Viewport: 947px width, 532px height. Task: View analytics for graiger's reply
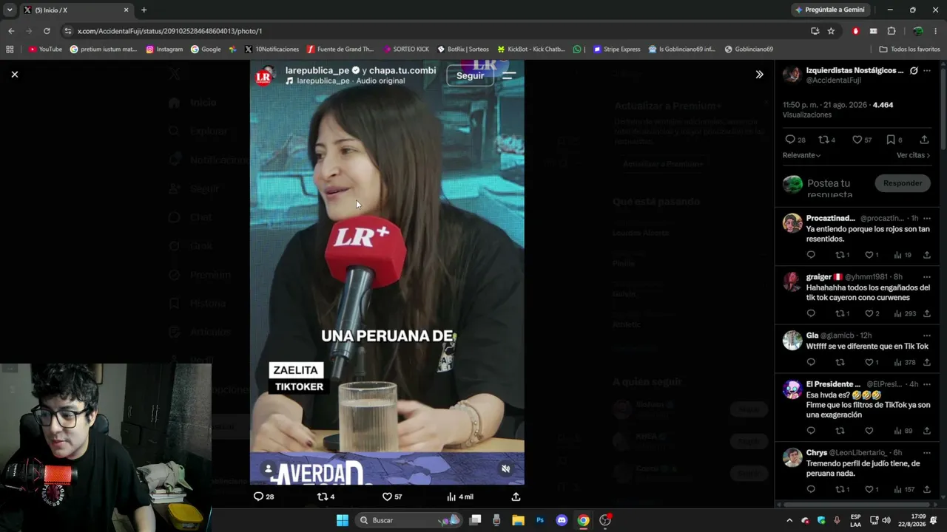905,313
